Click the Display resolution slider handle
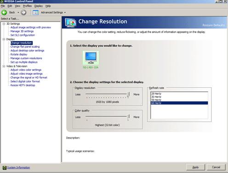The width and height of the screenshot is (228, 173). [x=128, y=95]
